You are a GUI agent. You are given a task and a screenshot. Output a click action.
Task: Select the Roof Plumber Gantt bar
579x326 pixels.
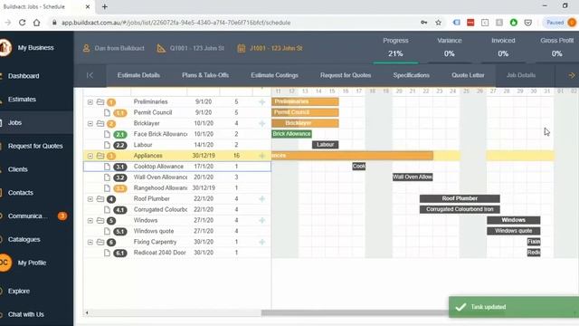pyautogui.click(x=460, y=198)
